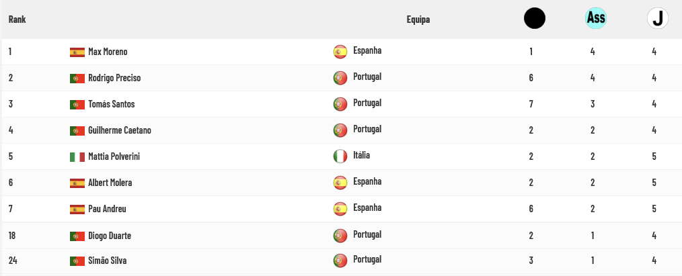Sort by the J games icon
Image resolution: width=682 pixels, height=276 pixels.
(658, 19)
